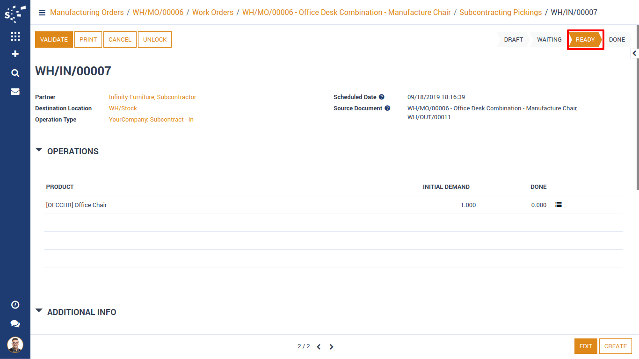Open the chat bubbles icon
The width and height of the screenshot is (639, 359).
coord(15,323)
